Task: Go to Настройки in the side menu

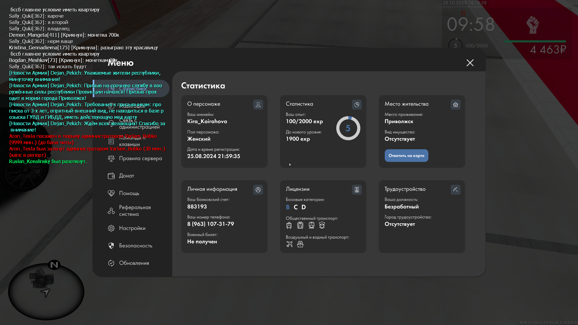Action: tap(132, 228)
